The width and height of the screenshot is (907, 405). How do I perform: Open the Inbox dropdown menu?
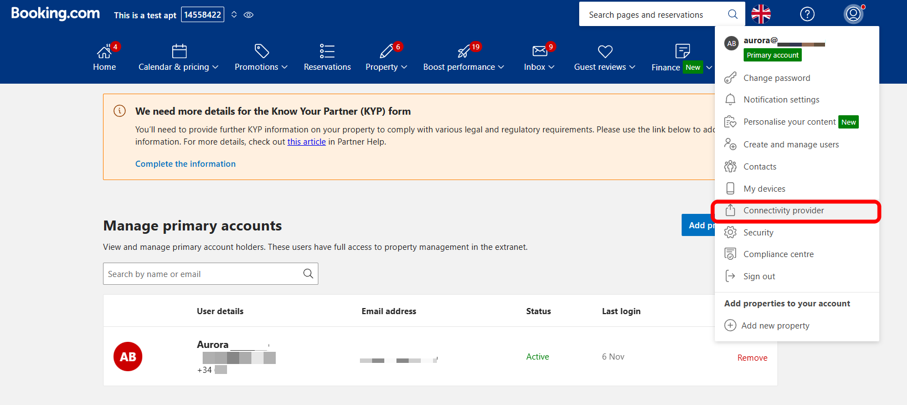pos(539,67)
